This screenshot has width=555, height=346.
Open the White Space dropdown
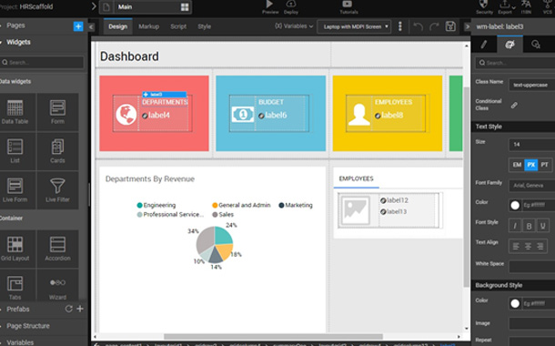(x=532, y=267)
